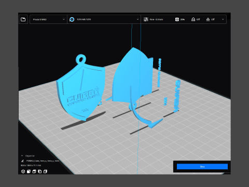Click the Fine profile label
The width and height of the screenshot is (249, 187).
point(156,19)
